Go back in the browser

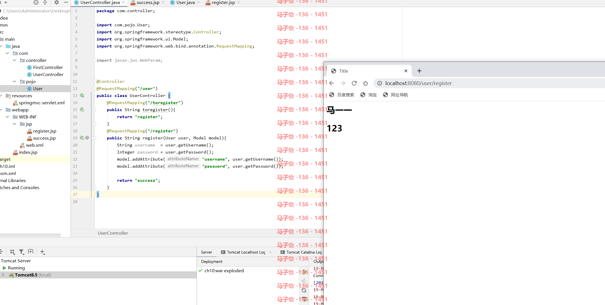coord(332,83)
